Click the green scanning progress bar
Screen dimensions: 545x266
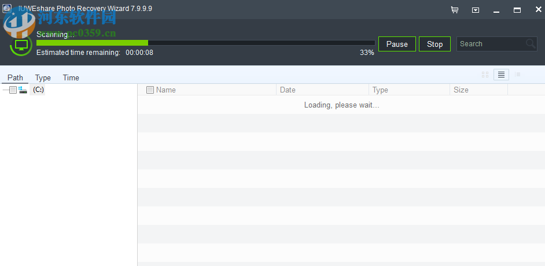[206, 43]
